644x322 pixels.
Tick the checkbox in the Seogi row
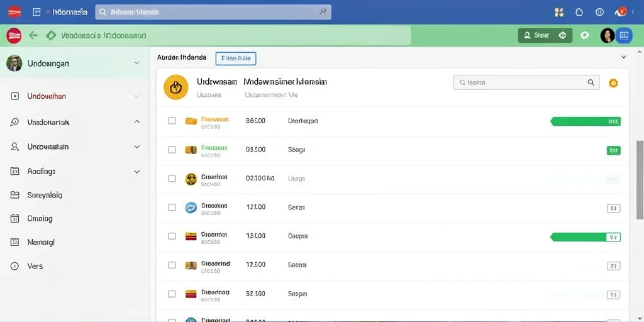tap(172, 150)
